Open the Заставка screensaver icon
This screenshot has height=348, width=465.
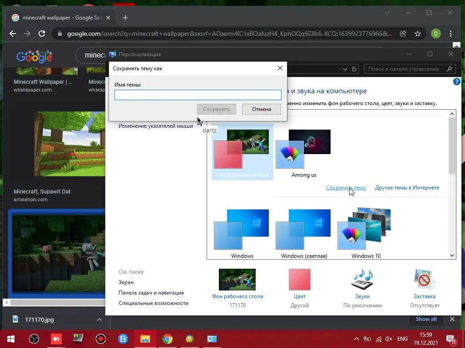pyautogui.click(x=425, y=280)
